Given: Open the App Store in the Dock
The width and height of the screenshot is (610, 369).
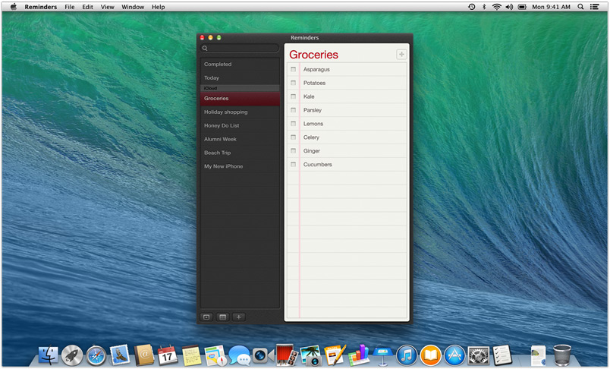Looking at the screenshot, I should [454, 355].
